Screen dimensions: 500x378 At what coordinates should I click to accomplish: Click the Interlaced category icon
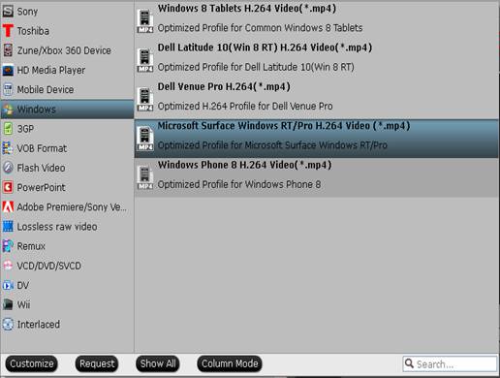point(8,325)
